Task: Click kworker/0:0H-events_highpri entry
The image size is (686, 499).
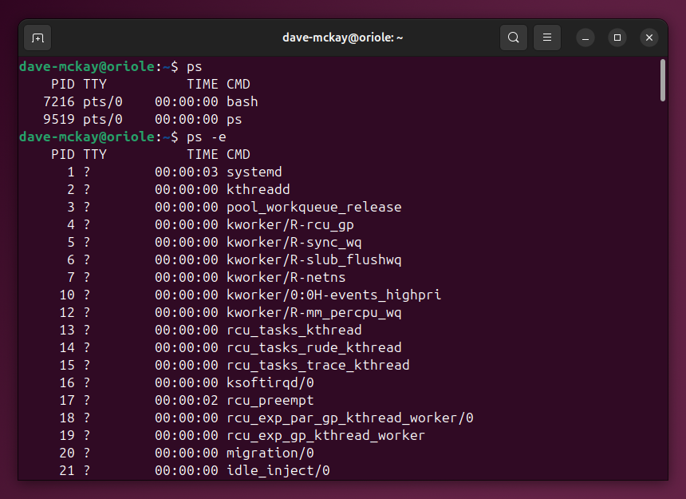Action: click(333, 295)
